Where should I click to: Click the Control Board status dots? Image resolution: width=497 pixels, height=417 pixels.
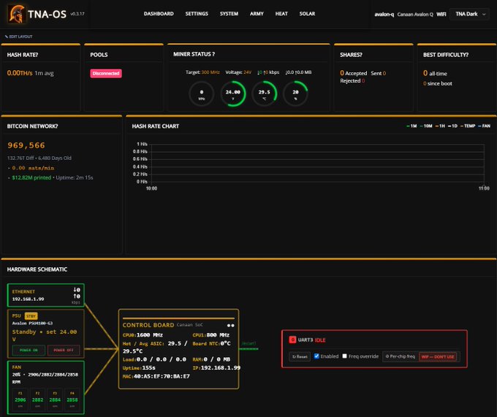point(230,326)
